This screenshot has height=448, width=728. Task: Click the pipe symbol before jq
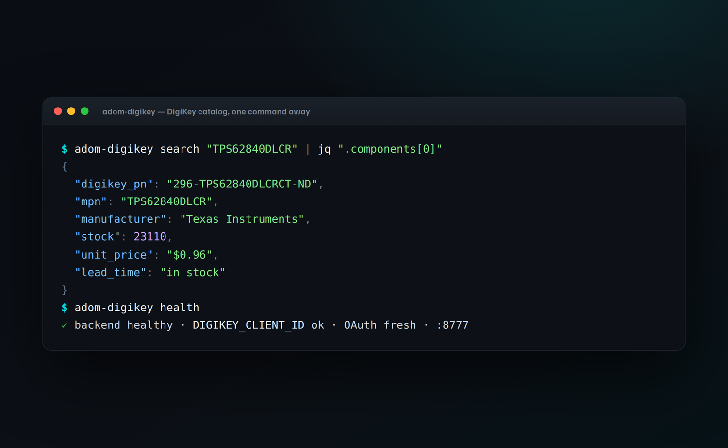pos(308,149)
